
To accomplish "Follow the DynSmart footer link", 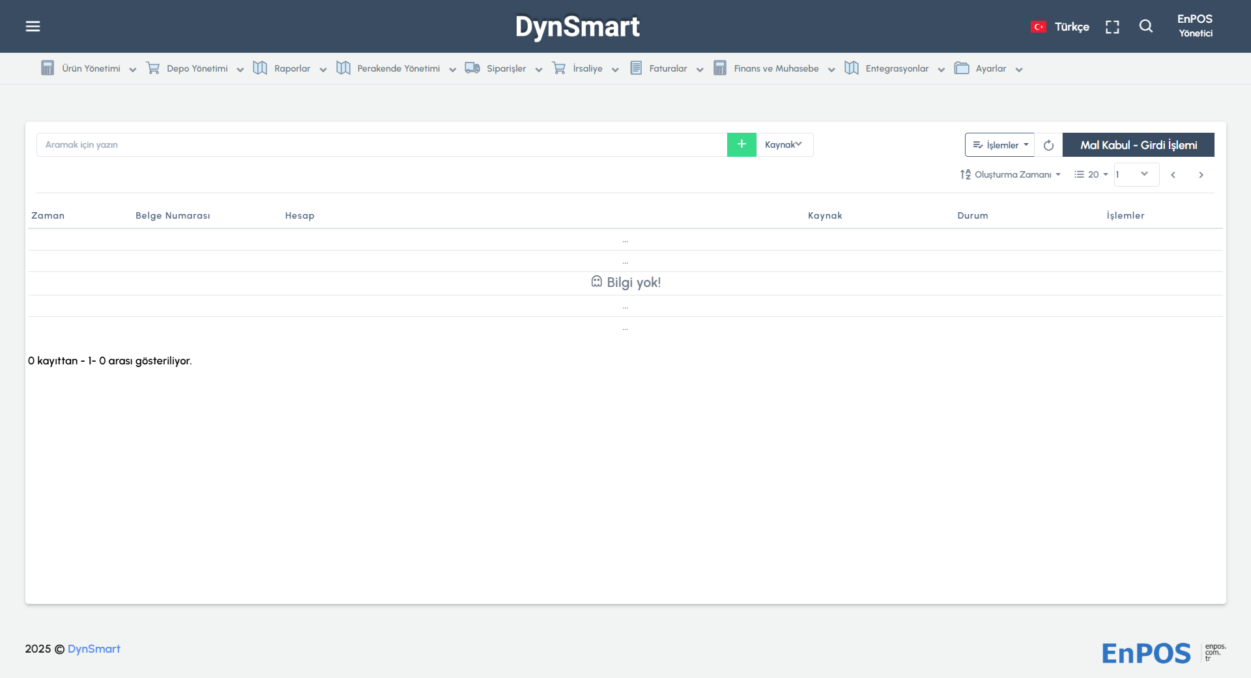I will click(x=94, y=649).
